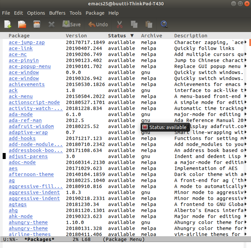The height and width of the screenshot is (248, 251).
Task: Sort list by the Package column header
Action: tap(19, 36)
